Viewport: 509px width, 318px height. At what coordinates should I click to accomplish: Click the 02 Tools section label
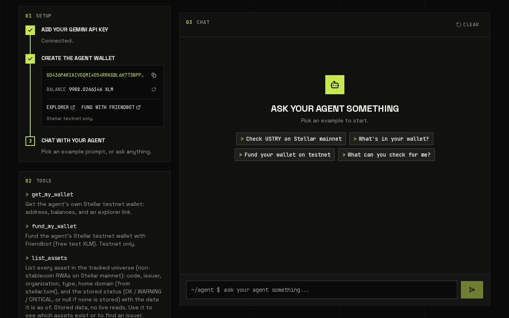pos(39,181)
